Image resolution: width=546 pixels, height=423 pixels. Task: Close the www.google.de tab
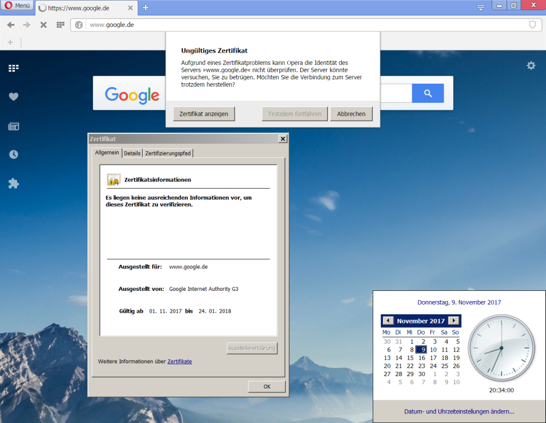pyautogui.click(x=130, y=7)
